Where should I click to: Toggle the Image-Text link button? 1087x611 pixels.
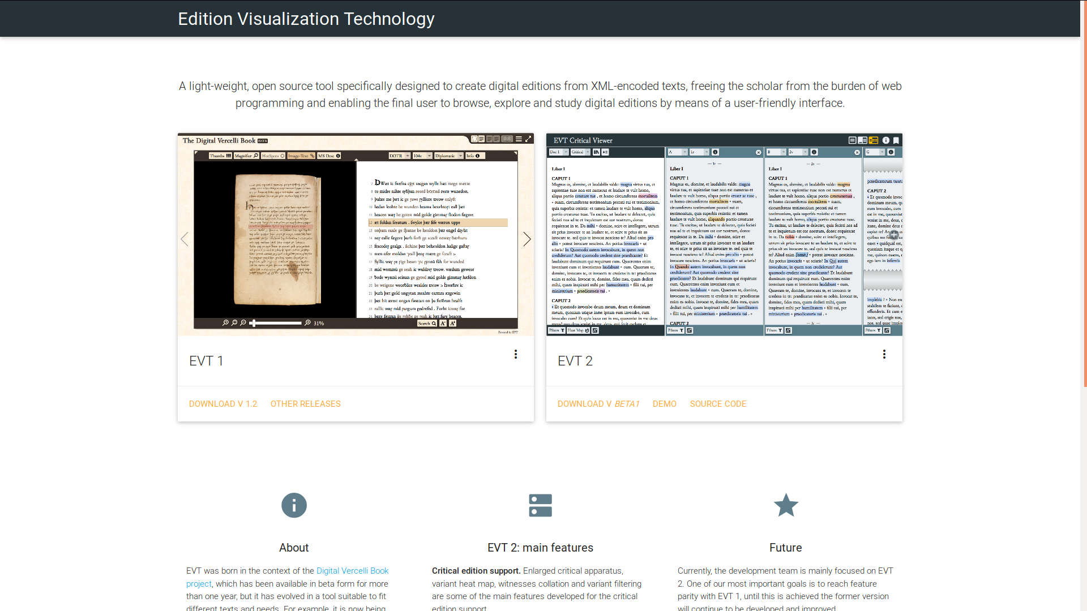point(301,156)
